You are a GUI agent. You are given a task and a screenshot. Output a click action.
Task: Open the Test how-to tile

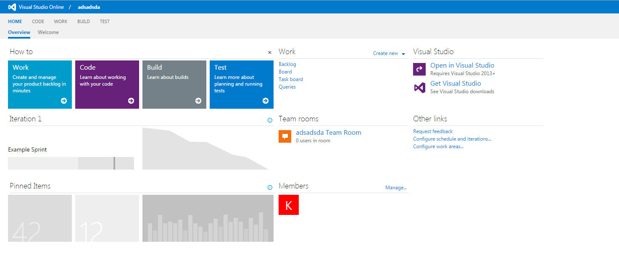tap(242, 84)
